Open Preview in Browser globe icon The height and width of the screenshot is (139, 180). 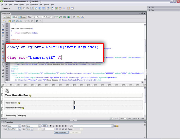(x=69, y=17)
